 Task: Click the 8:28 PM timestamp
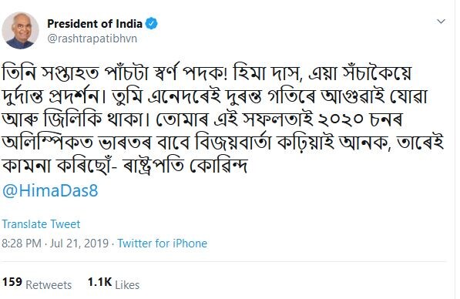click(22, 244)
